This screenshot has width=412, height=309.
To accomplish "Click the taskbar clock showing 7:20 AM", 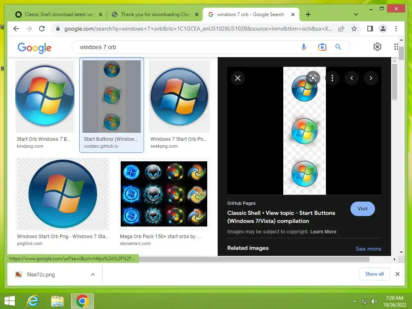I will 394,301.
